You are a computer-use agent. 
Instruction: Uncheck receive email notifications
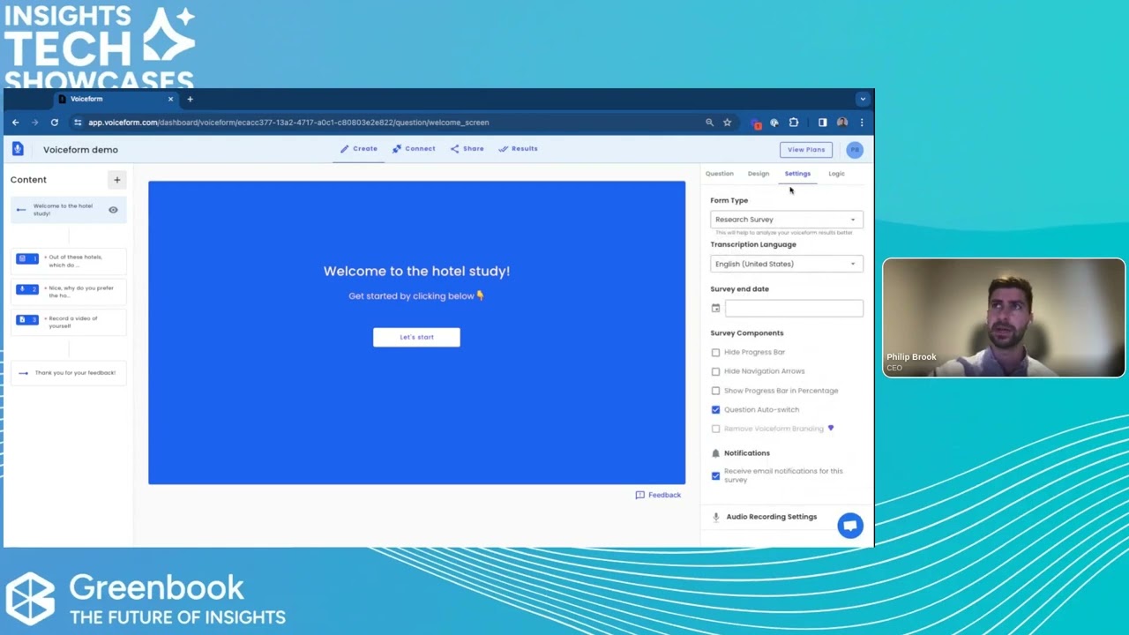(715, 475)
